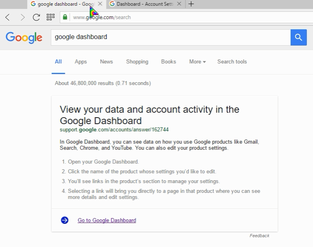Go back with the browser back arrow
Image resolution: width=313 pixels, height=247 pixels.
[x=8, y=17]
